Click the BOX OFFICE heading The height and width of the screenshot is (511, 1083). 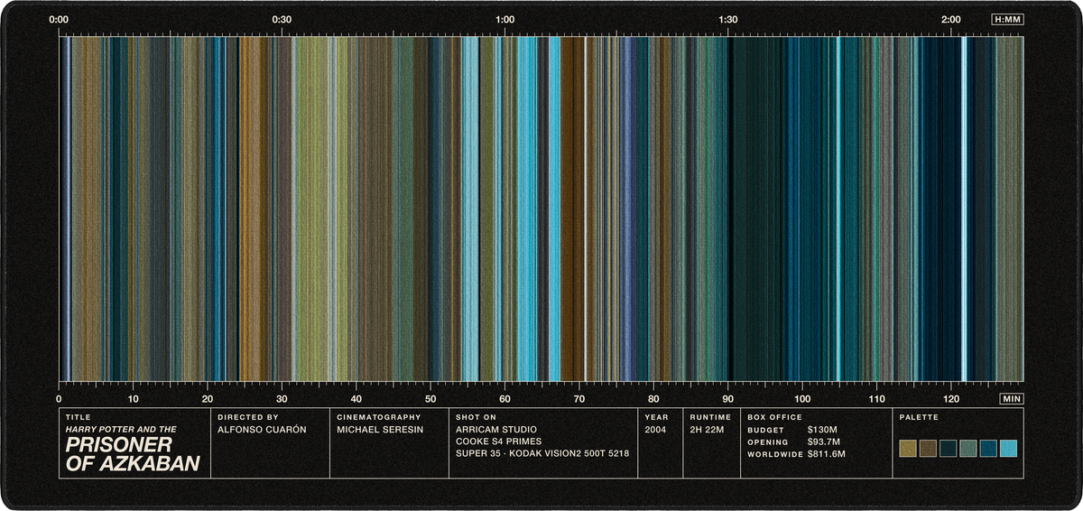[774, 418]
